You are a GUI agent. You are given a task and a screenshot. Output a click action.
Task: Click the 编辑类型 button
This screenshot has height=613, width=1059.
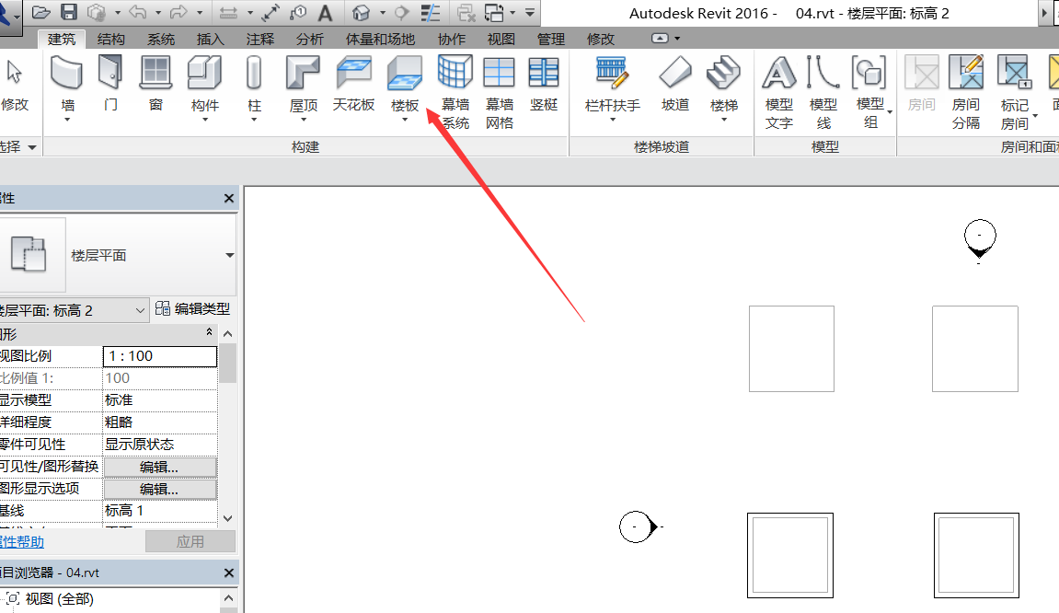click(x=192, y=310)
